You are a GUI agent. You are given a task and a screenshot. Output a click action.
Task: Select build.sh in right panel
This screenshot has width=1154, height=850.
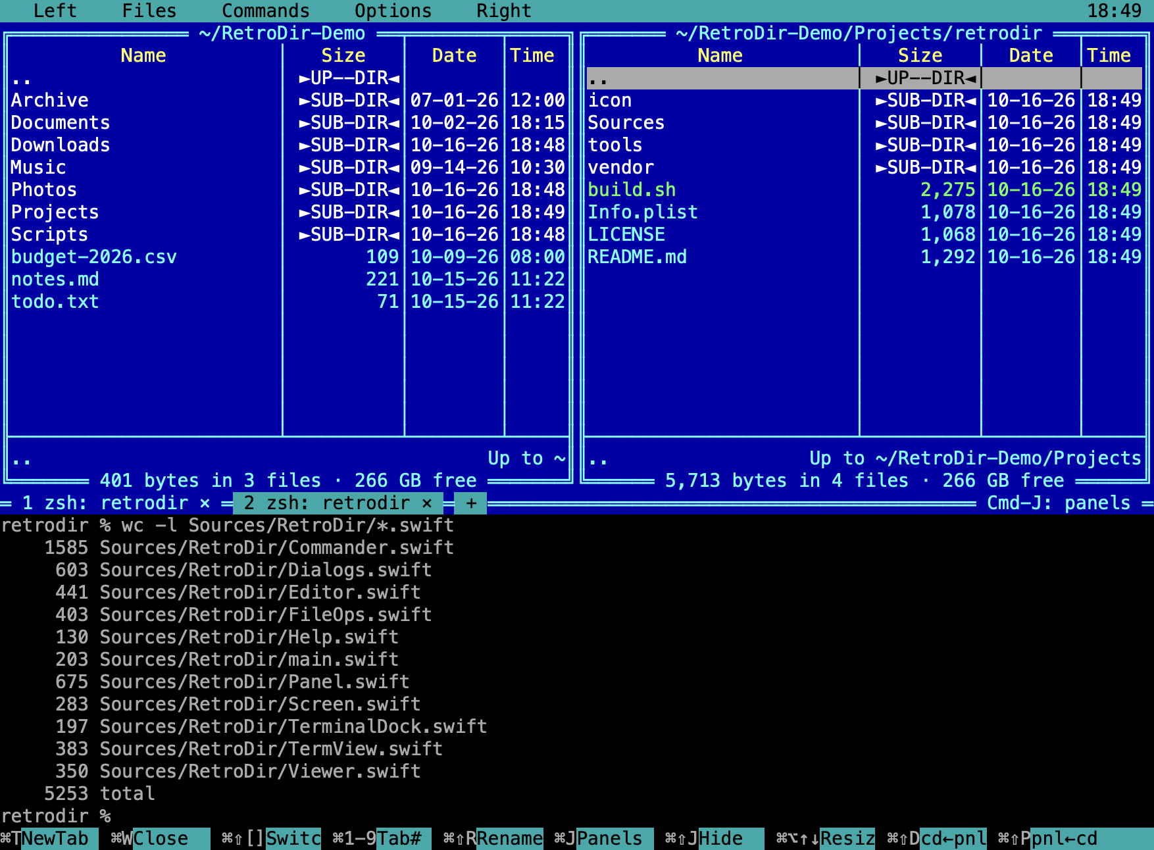tap(865, 190)
